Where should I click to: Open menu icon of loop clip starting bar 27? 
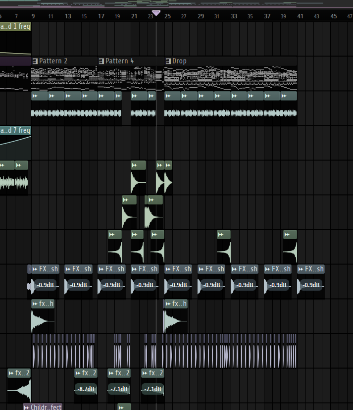(184, 96)
